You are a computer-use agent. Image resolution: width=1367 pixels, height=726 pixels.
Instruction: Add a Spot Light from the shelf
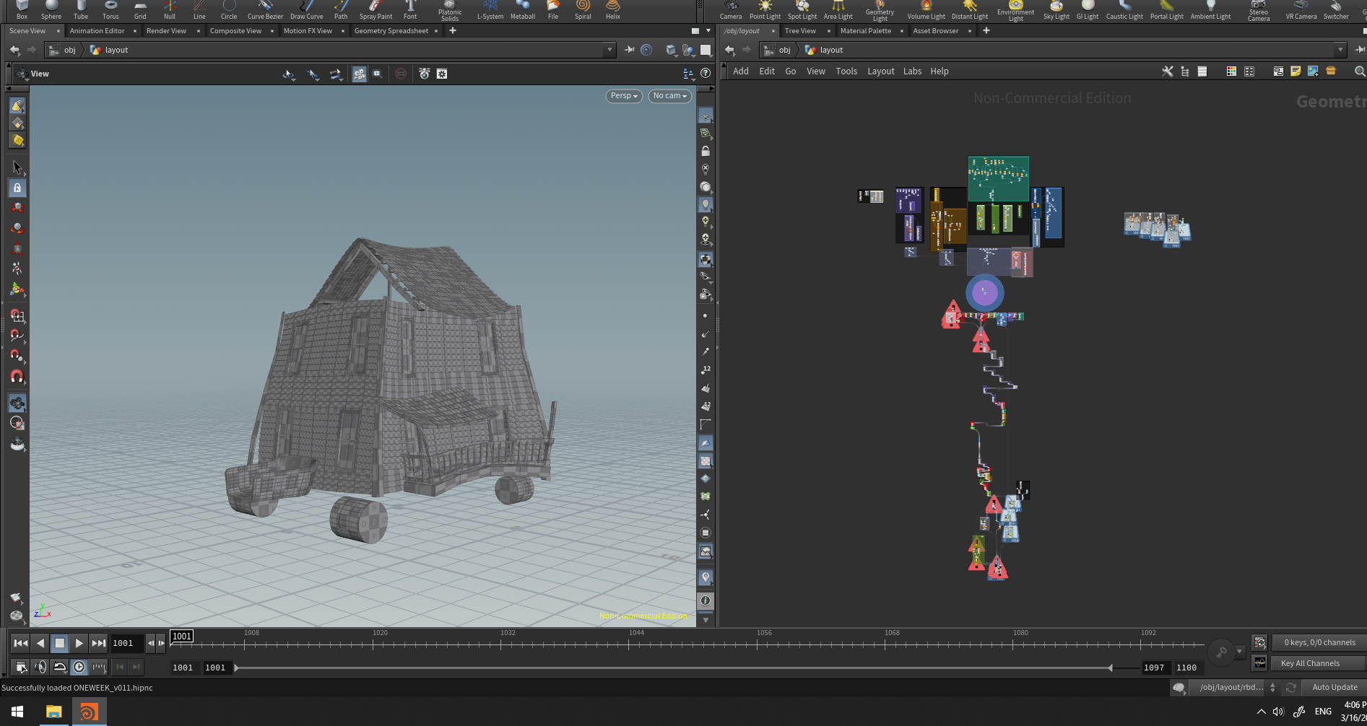(x=802, y=10)
